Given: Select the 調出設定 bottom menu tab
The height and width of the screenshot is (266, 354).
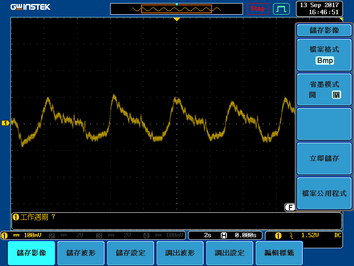Looking at the screenshot, I should click(229, 253).
